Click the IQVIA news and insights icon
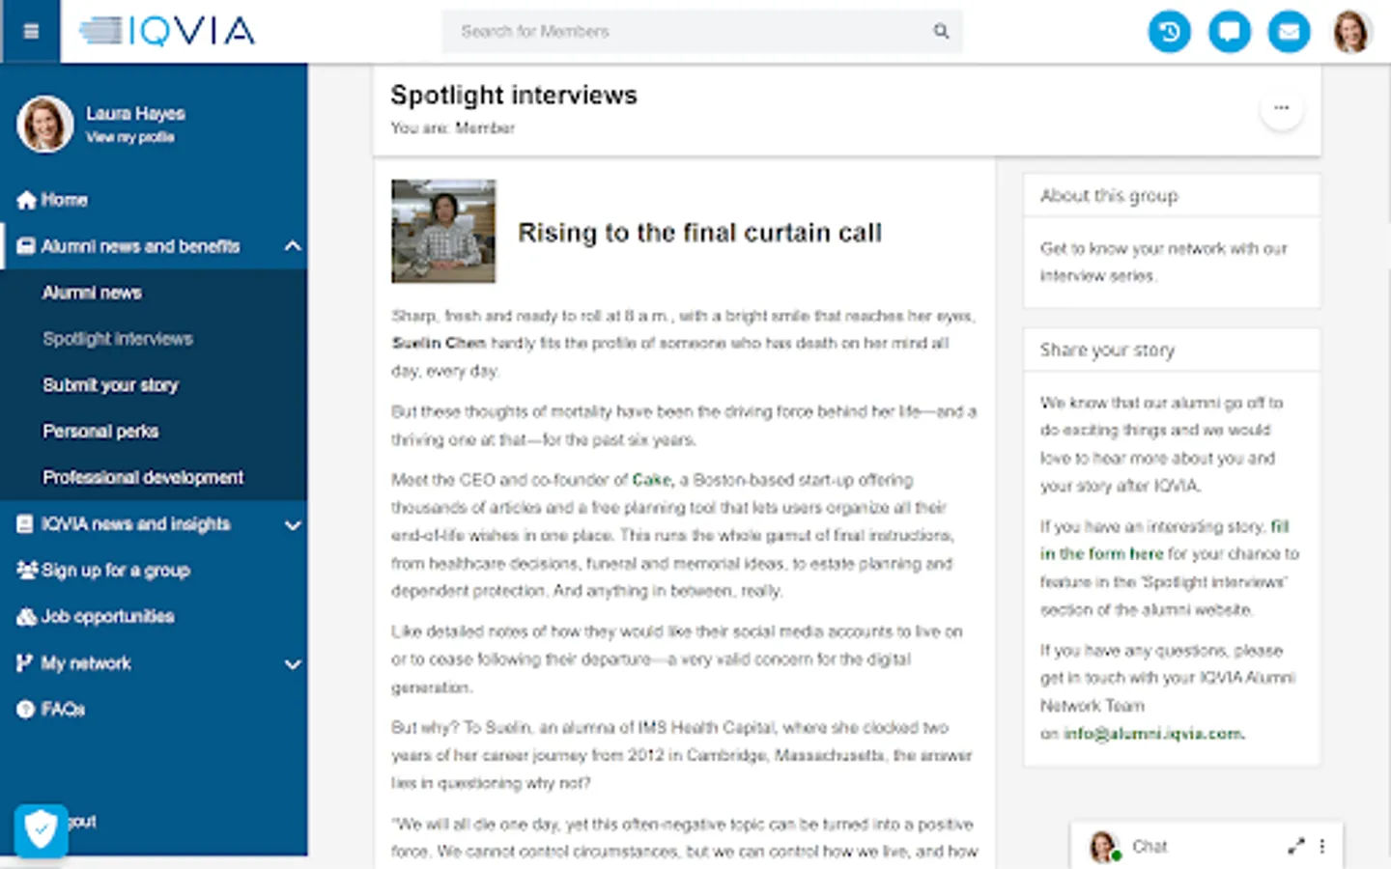The height and width of the screenshot is (869, 1391). coord(26,524)
